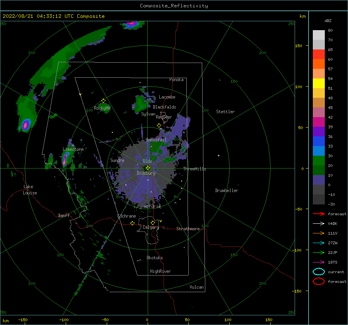The height and width of the screenshot is (325, 348).
Task: Click the Stettler city label
Action: [x=225, y=112]
